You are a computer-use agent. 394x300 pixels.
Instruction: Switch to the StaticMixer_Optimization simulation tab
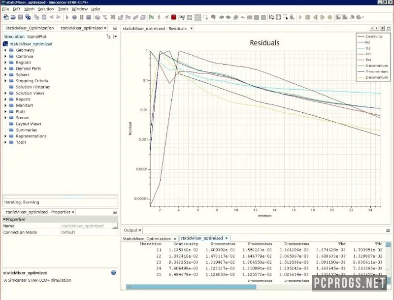click(x=30, y=28)
